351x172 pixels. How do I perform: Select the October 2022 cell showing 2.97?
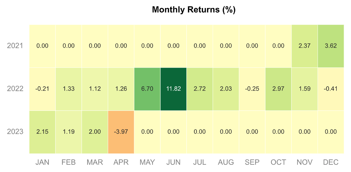click(278, 89)
